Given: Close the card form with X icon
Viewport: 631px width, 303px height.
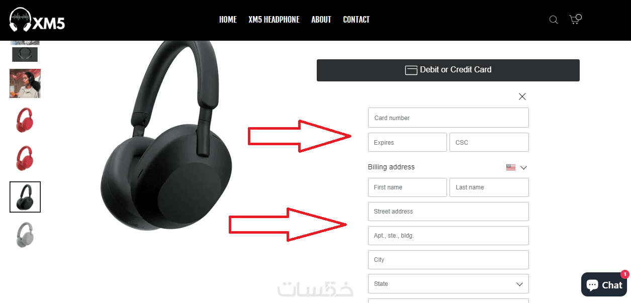Looking at the screenshot, I should tap(522, 96).
